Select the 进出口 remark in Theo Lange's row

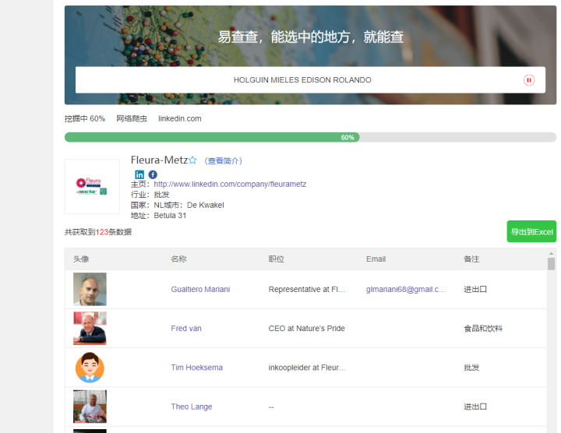(x=475, y=407)
